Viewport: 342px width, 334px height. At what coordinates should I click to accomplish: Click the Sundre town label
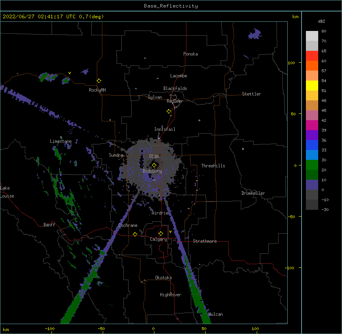tap(116, 155)
